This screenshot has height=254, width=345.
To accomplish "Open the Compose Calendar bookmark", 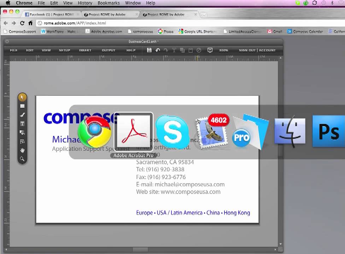I will [305, 31].
